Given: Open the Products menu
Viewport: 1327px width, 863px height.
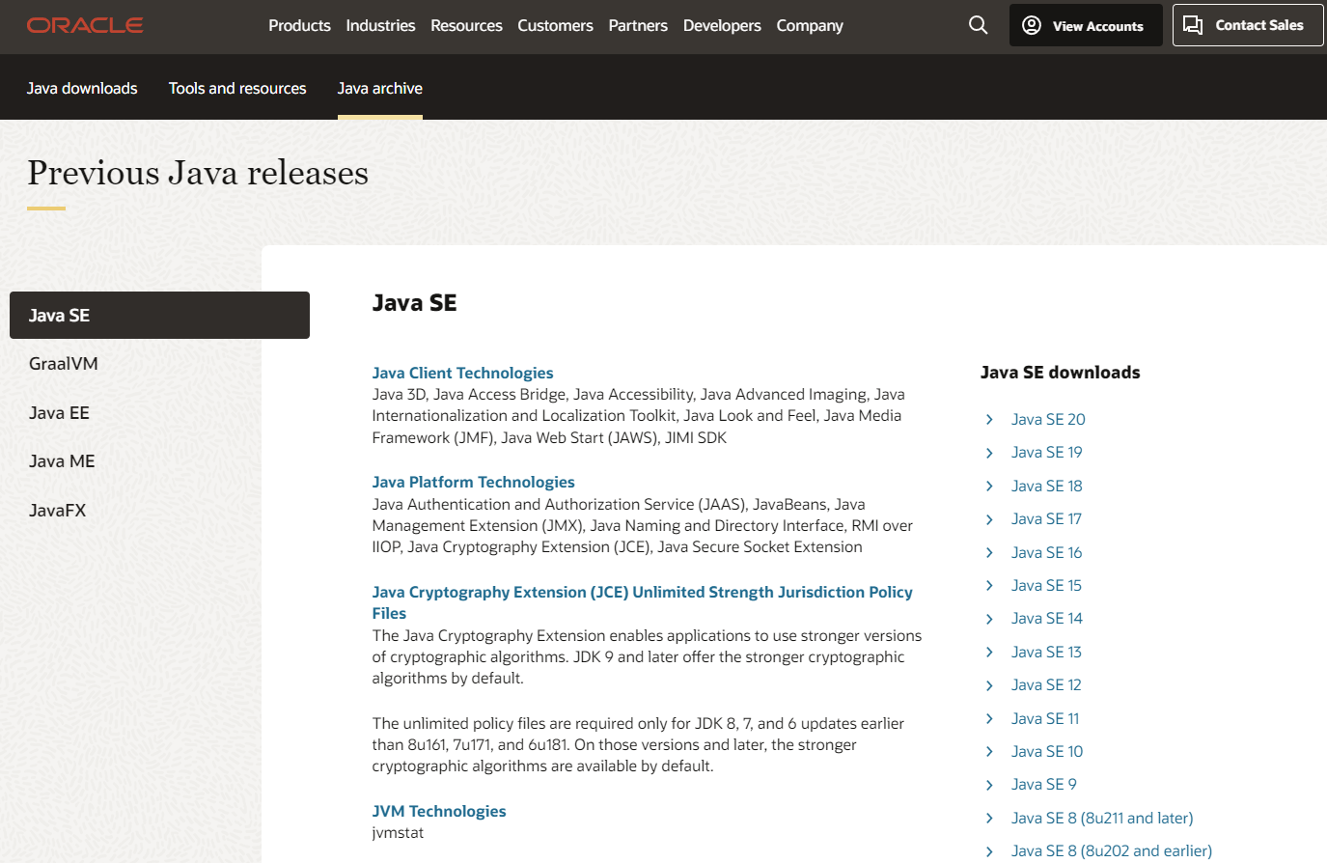Looking at the screenshot, I should coord(299,25).
